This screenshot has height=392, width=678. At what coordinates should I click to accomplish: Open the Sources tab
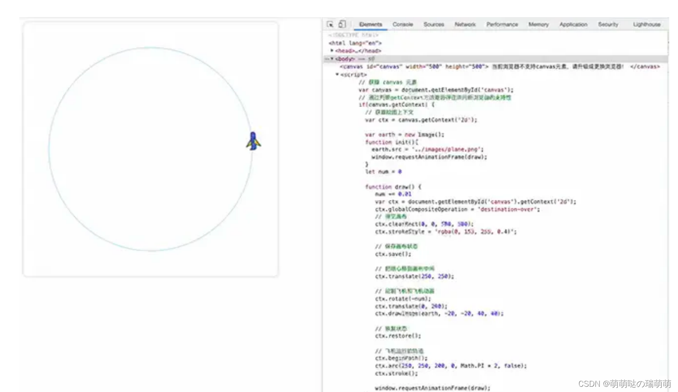(434, 25)
